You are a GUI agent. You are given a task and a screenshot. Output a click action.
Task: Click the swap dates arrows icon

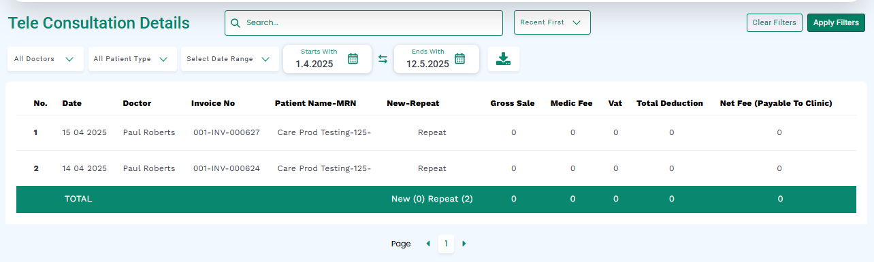click(x=383, y=59)
